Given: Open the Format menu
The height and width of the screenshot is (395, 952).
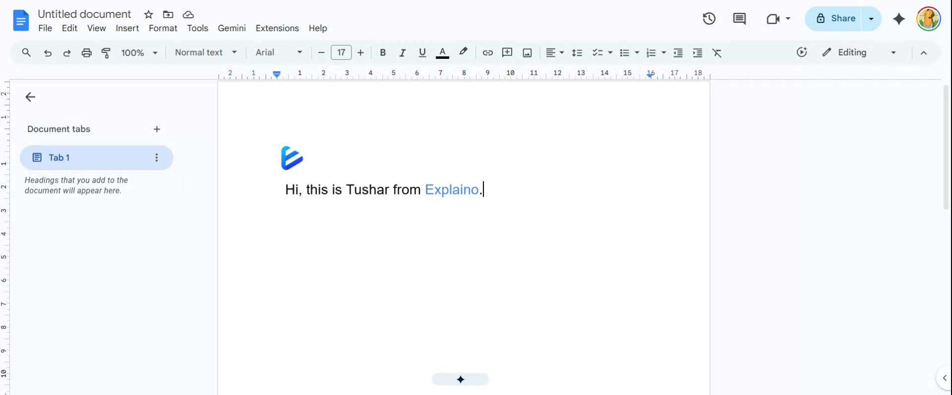Looking at the screenshot, I should [163, 28].
